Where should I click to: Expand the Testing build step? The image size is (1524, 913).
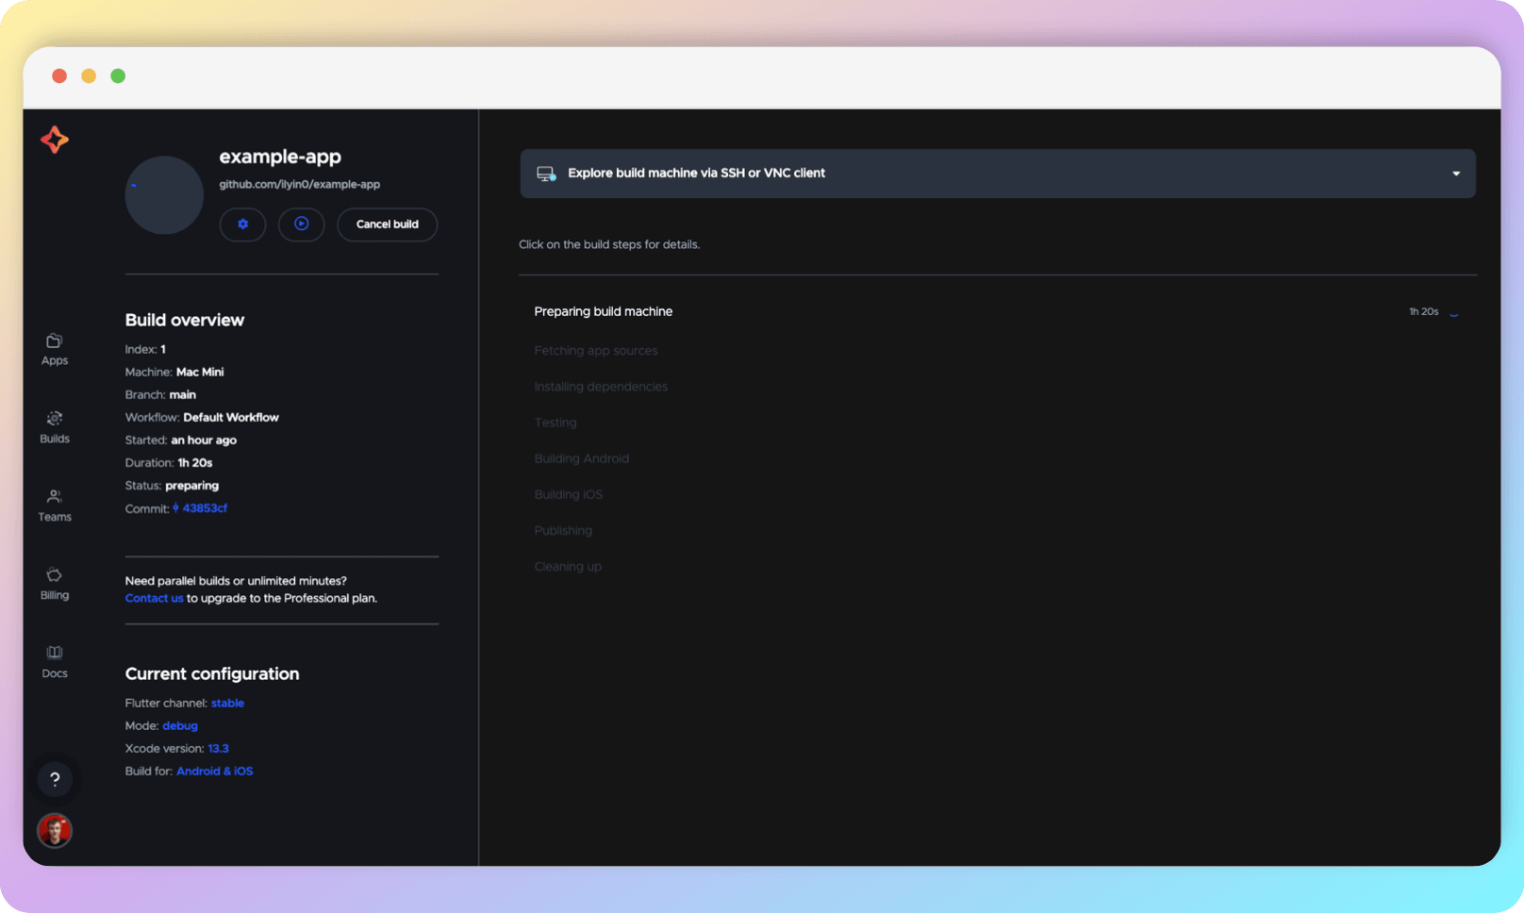555,423
